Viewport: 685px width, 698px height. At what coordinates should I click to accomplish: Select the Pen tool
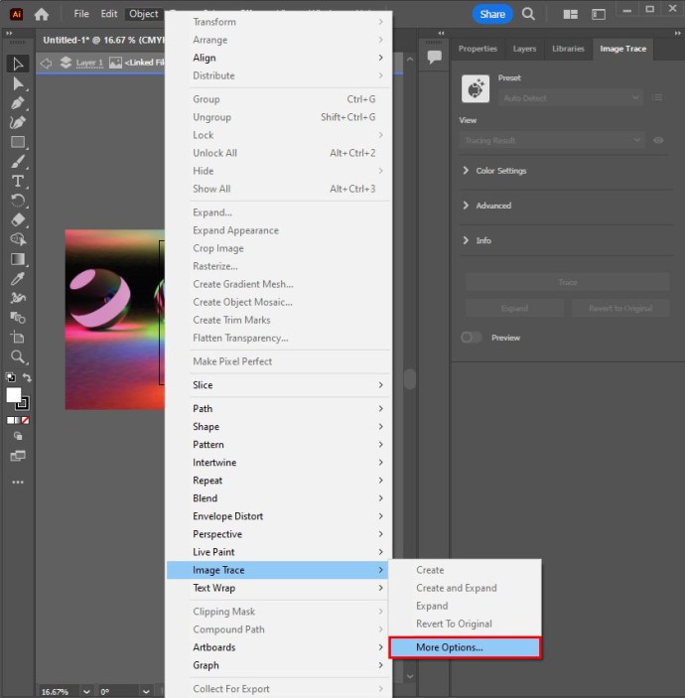click(x=18, y=103)
